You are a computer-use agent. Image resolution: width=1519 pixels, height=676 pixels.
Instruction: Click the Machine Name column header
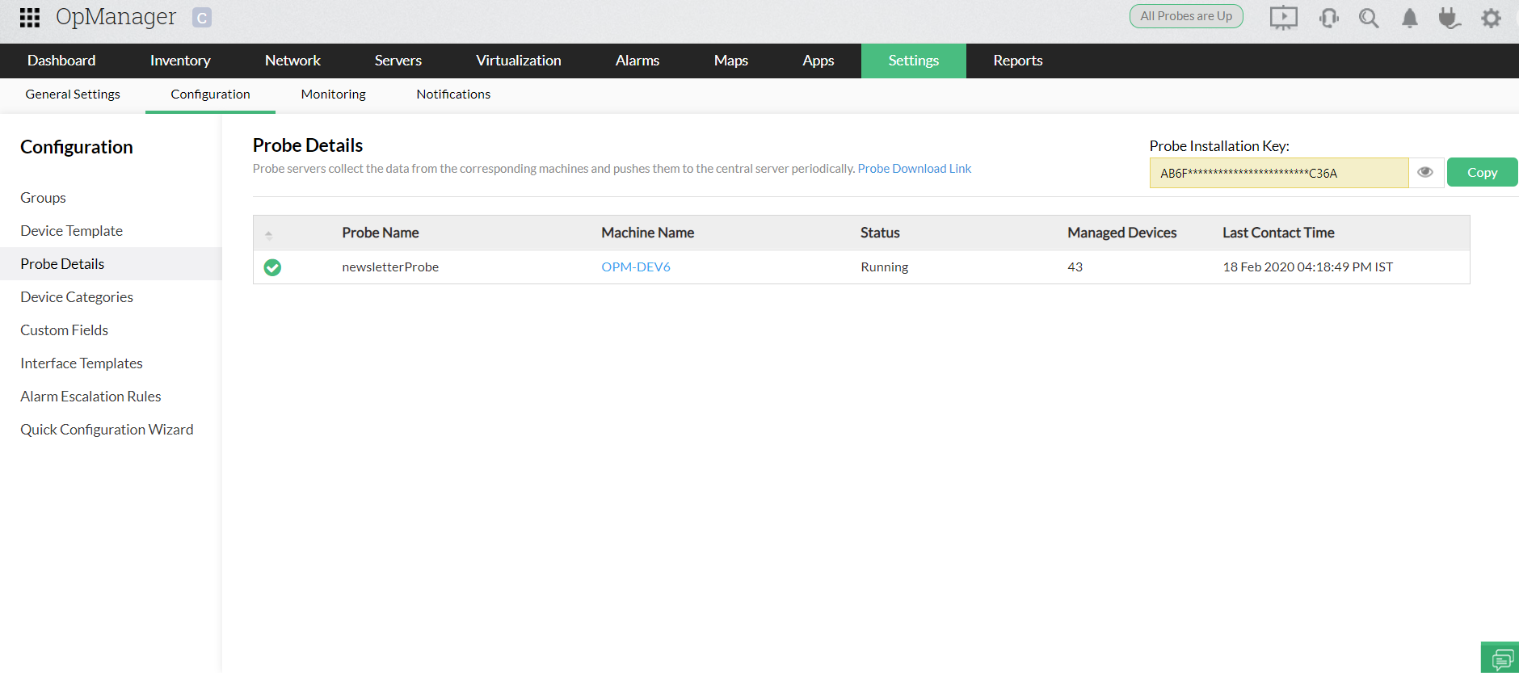[648, 233]
